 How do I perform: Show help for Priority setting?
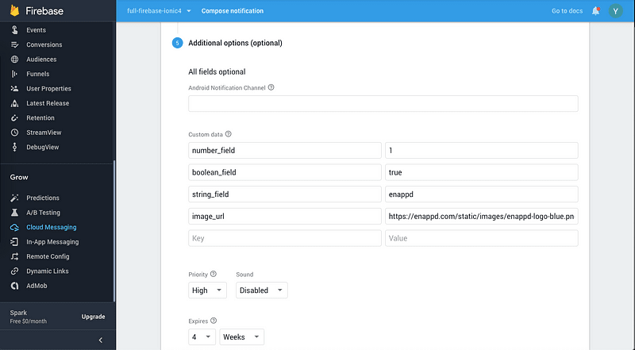pyautogui.click(x=214, y=274)
